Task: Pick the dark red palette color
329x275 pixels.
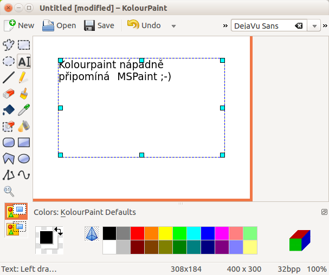Action: pyautogui.click(x=138, y=247)
